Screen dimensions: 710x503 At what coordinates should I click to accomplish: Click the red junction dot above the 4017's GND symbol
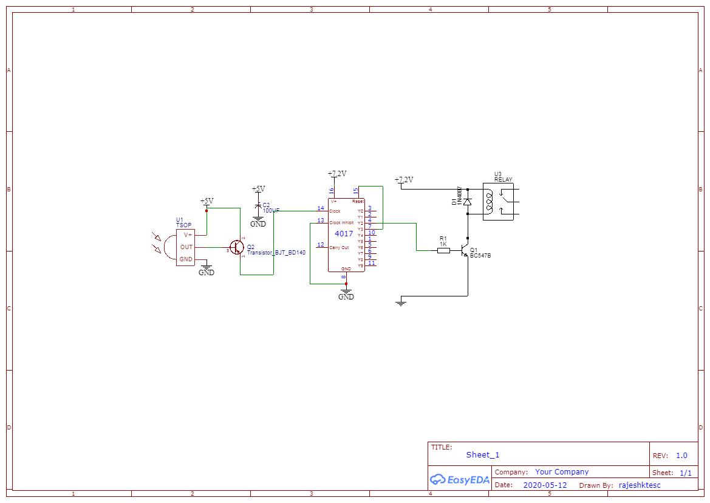coord(346,284)
